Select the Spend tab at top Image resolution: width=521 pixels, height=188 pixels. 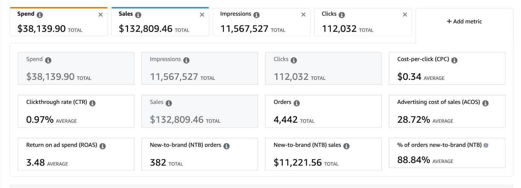[x=59, y=22]
